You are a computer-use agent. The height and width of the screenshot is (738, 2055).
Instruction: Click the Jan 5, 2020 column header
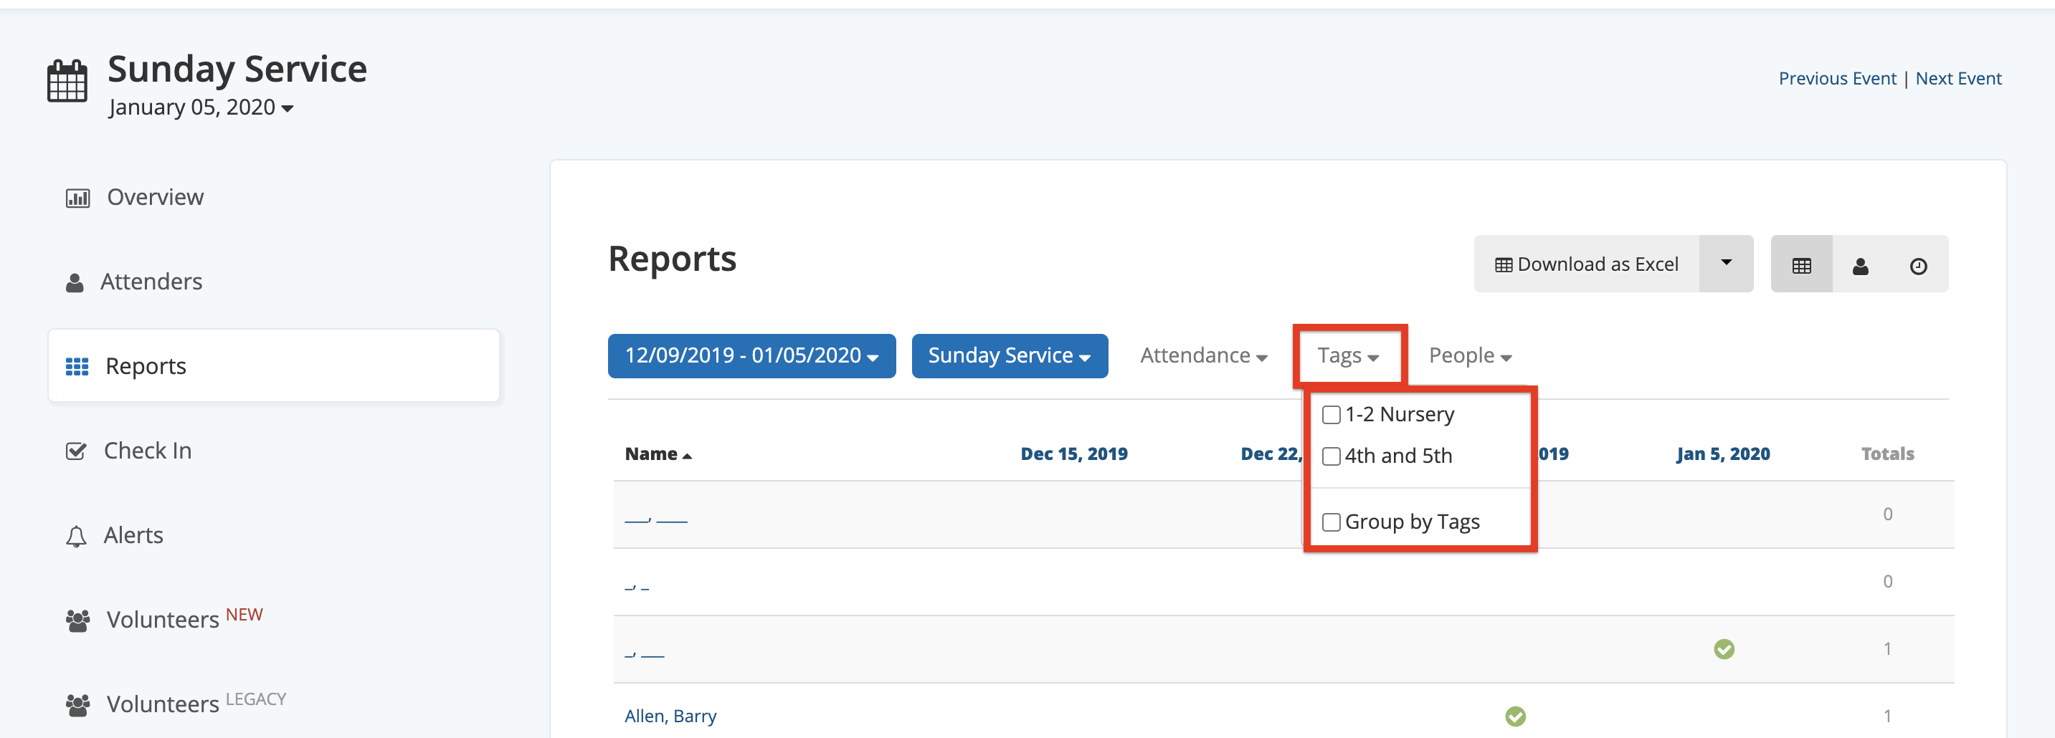click(x=1723, y=454)
